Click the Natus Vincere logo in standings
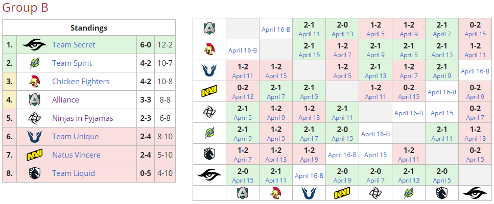The image size is (494, 204). tap(35, 155)
